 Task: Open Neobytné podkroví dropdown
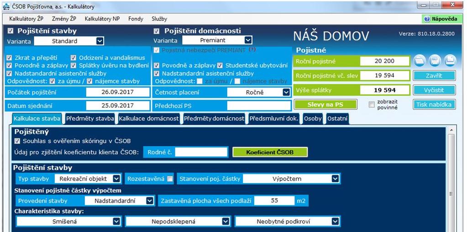click(x=336, y=221)
